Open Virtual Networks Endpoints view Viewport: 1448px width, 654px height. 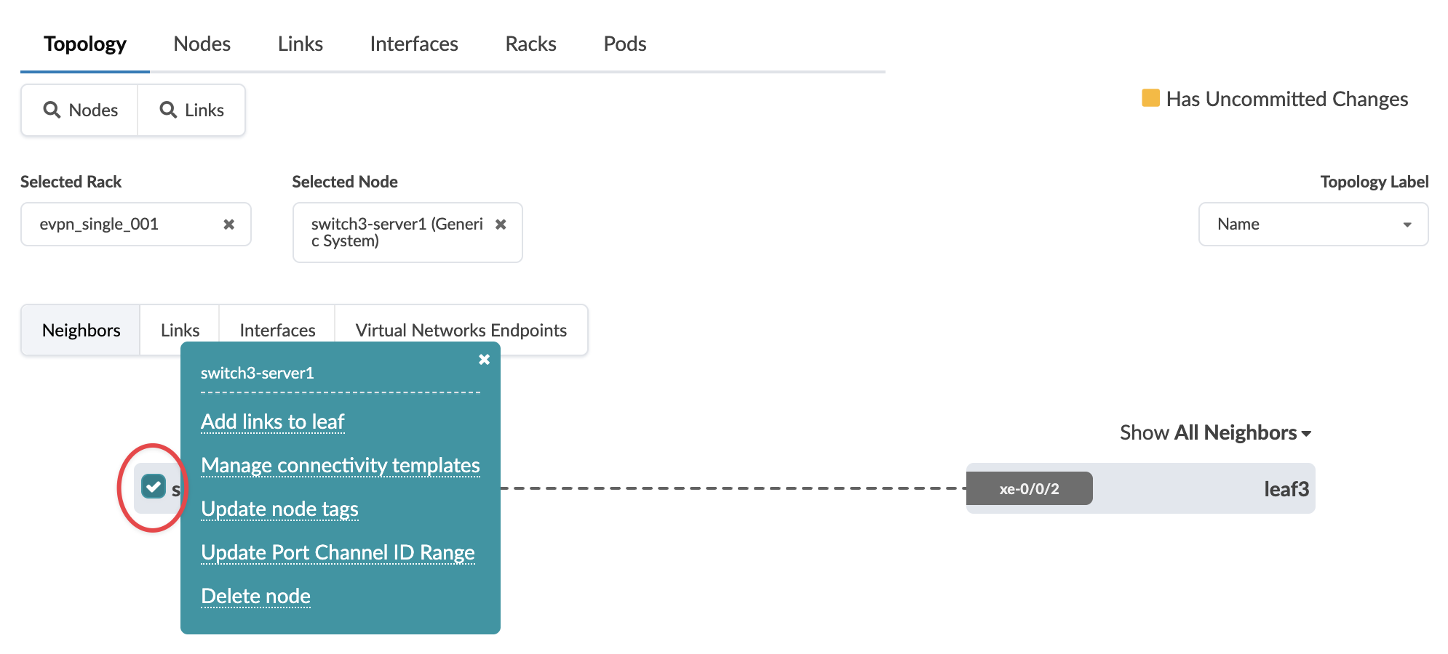pyautogui.click(x=461, y=331)
